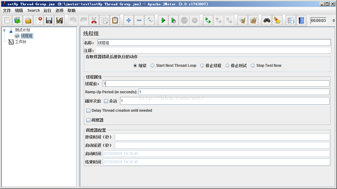This screenshot has height=189, width=337.
Task: Tick the 永远 forever checkbox
Action: pyautogui.click(x=106, y=101)
